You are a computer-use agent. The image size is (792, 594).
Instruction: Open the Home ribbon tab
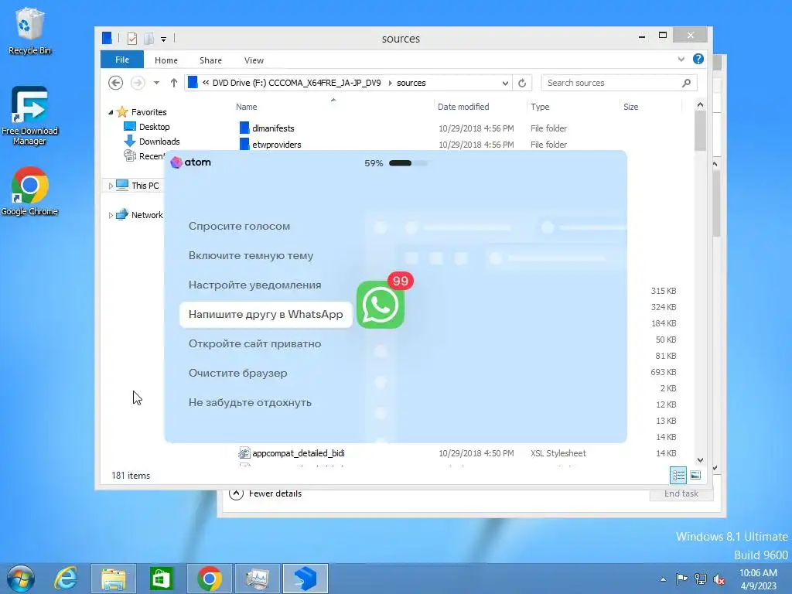[x=166, y=60]
